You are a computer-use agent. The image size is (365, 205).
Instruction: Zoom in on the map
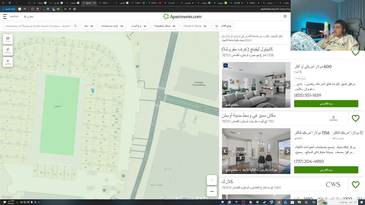212,180
